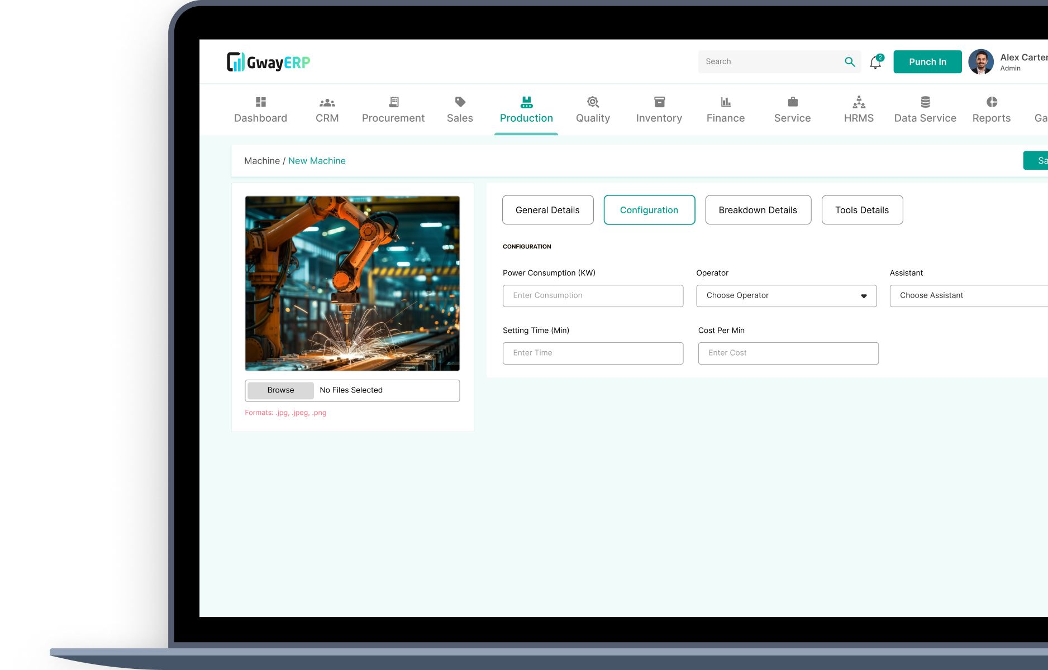
Task: Click Alex Carter profile avatar
Action: point(981,62)
